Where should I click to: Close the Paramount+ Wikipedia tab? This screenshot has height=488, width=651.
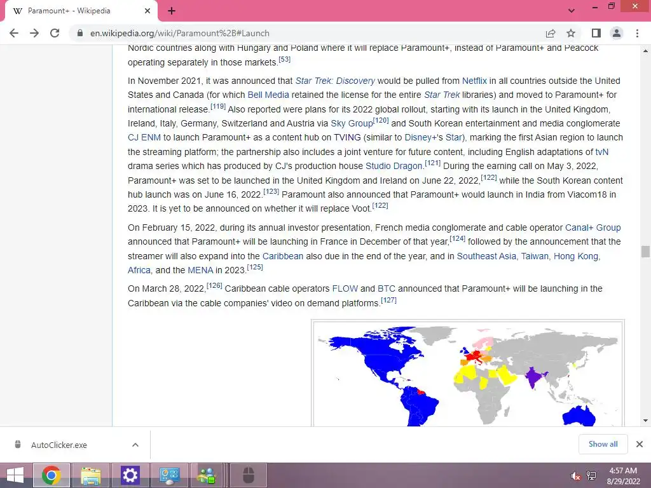147,11
